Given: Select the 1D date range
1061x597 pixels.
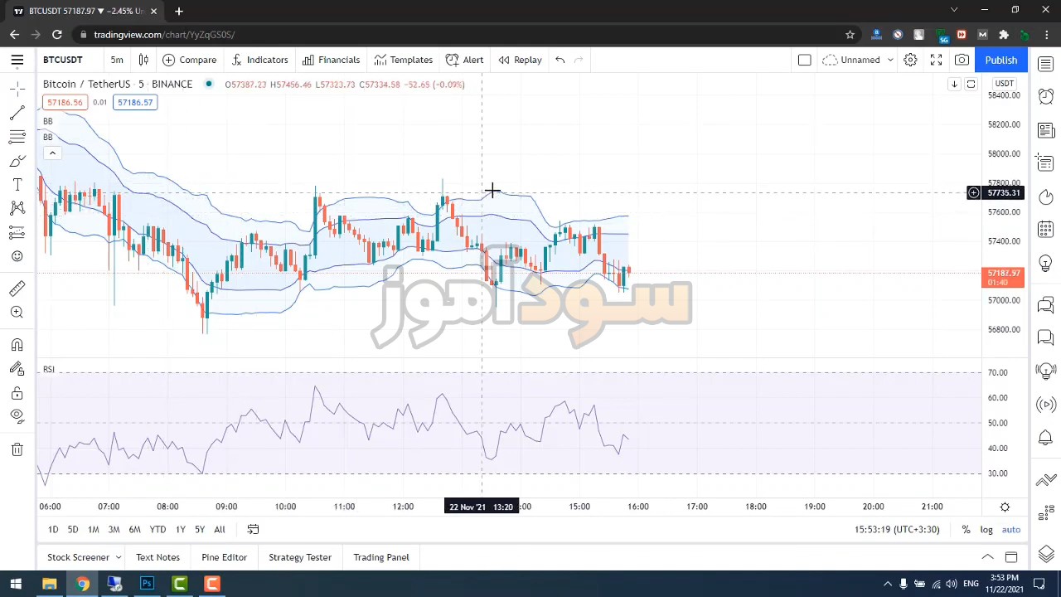Looking at the screenshot, I should [53, 529].
